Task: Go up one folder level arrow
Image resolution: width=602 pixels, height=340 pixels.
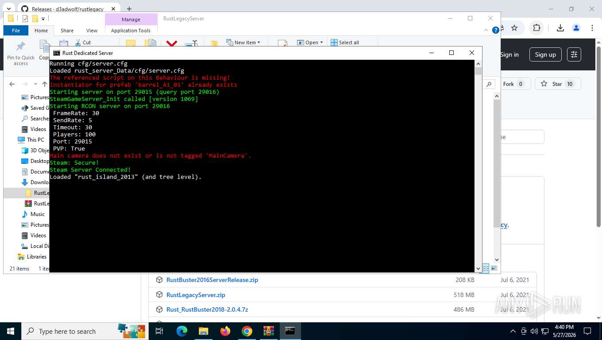Action: 45,84
